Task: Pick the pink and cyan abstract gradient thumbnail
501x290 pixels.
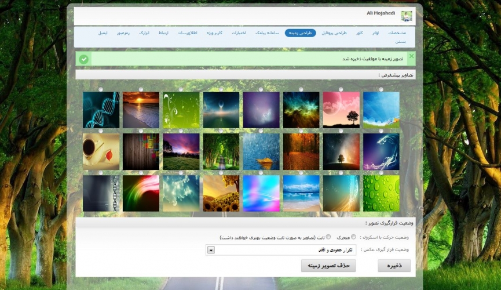Action: [x=261, y=193]
